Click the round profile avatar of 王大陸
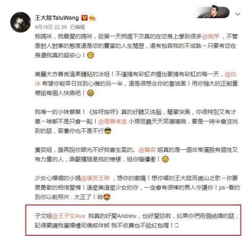This screenshot has width=249, height=236. (20, 22)
